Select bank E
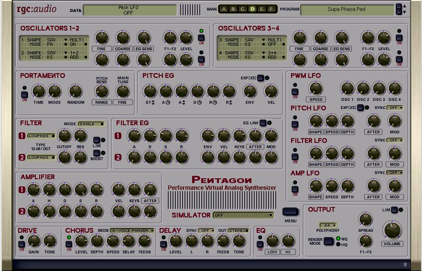 [261, 9]
